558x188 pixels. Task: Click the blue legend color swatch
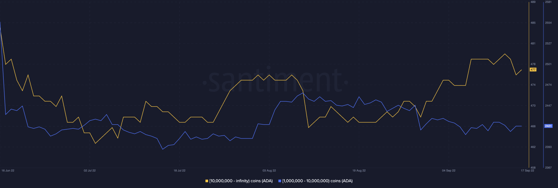tap(280, 181)
